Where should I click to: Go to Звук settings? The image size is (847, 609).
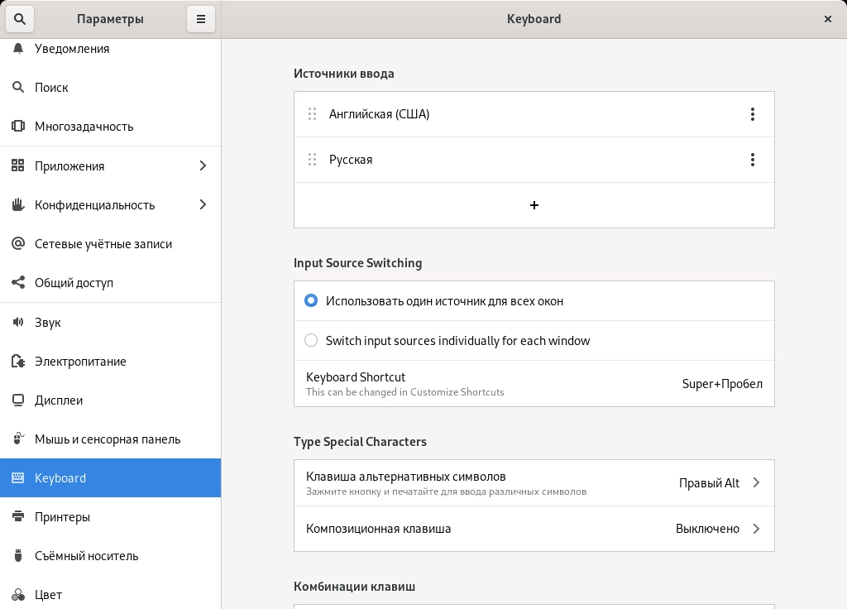pos(110,322)
